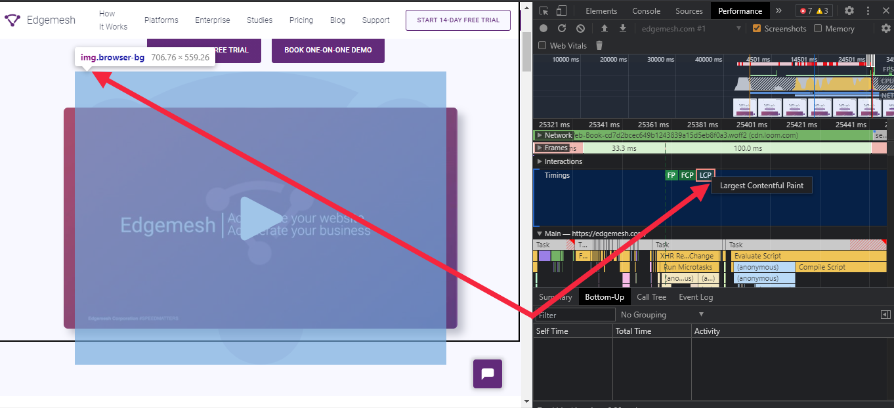This screenshot has height=408, width=894.
Task: Select the inspect element picker icon
Action: (x=543, y=10)
